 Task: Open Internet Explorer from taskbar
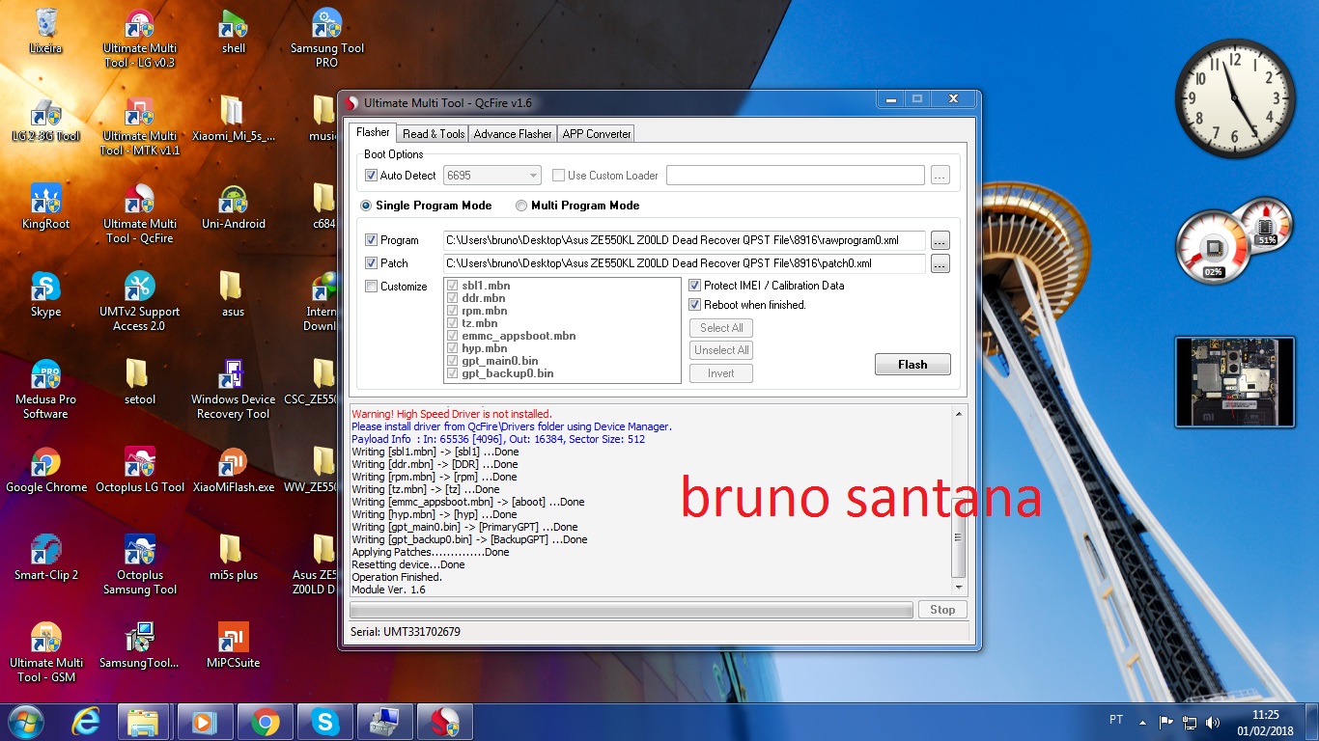87,721
